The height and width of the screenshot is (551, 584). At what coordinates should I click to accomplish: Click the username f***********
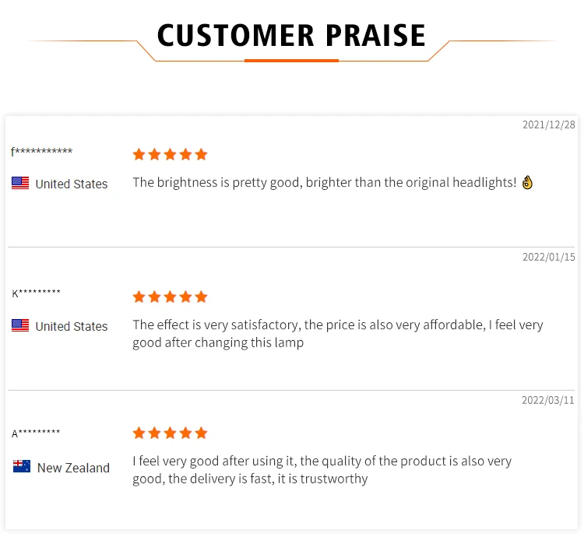(x=42, y=152)
